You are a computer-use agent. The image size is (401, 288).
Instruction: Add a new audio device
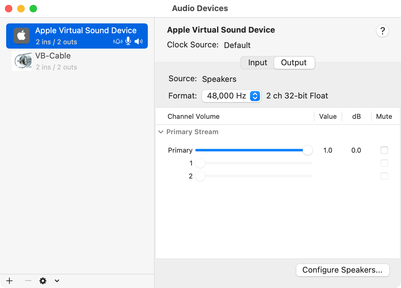(9, 281)
